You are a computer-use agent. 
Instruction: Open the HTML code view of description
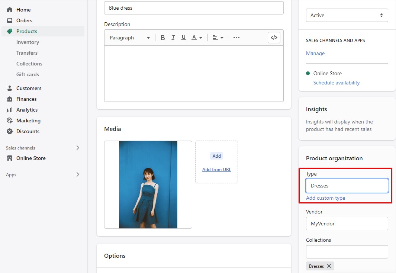pyautogui.click(x=274, y=37)
